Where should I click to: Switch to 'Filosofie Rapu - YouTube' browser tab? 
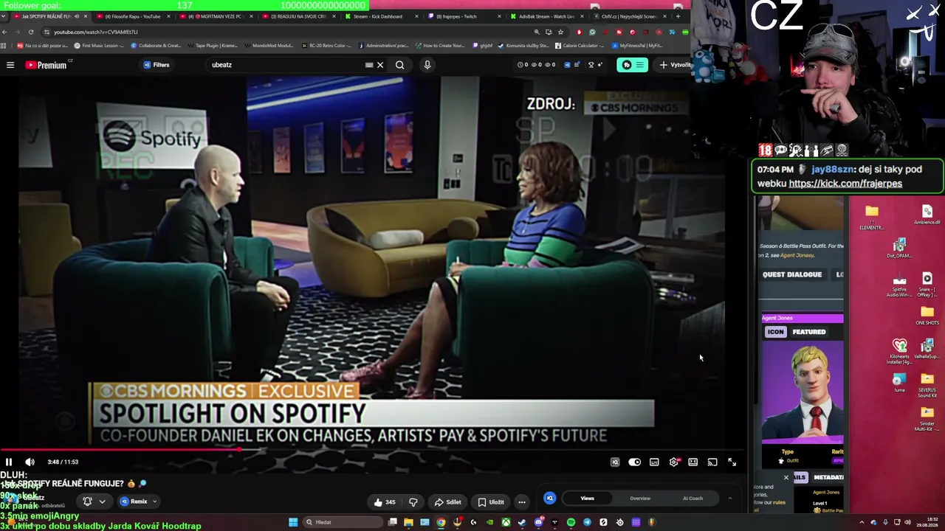click(134, 16)
